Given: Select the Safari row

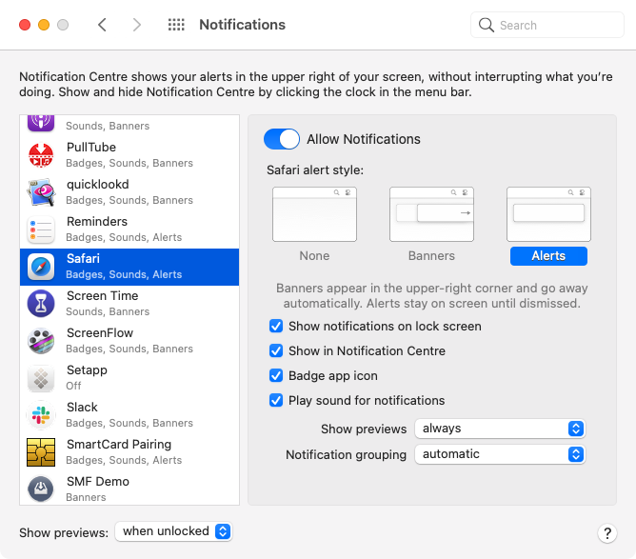Looking at the screenshot, I should click(x=129, y=267).
